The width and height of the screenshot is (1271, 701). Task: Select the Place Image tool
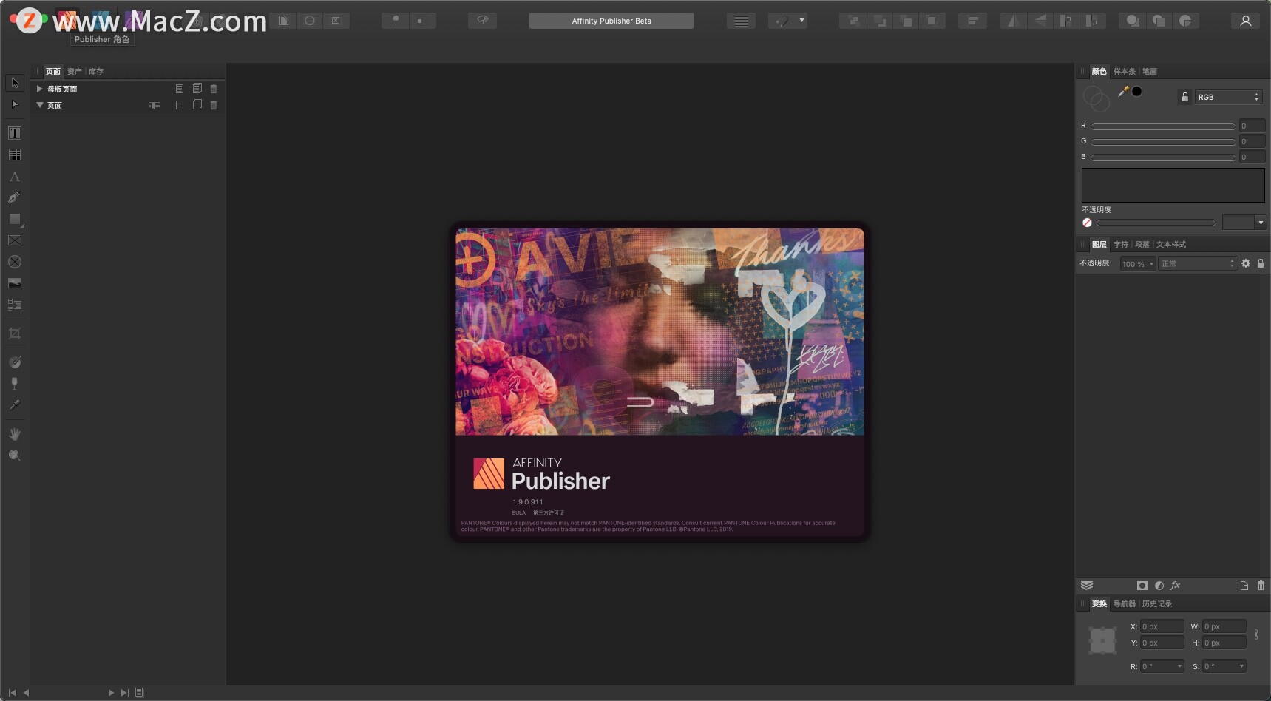tap(15, 283)
